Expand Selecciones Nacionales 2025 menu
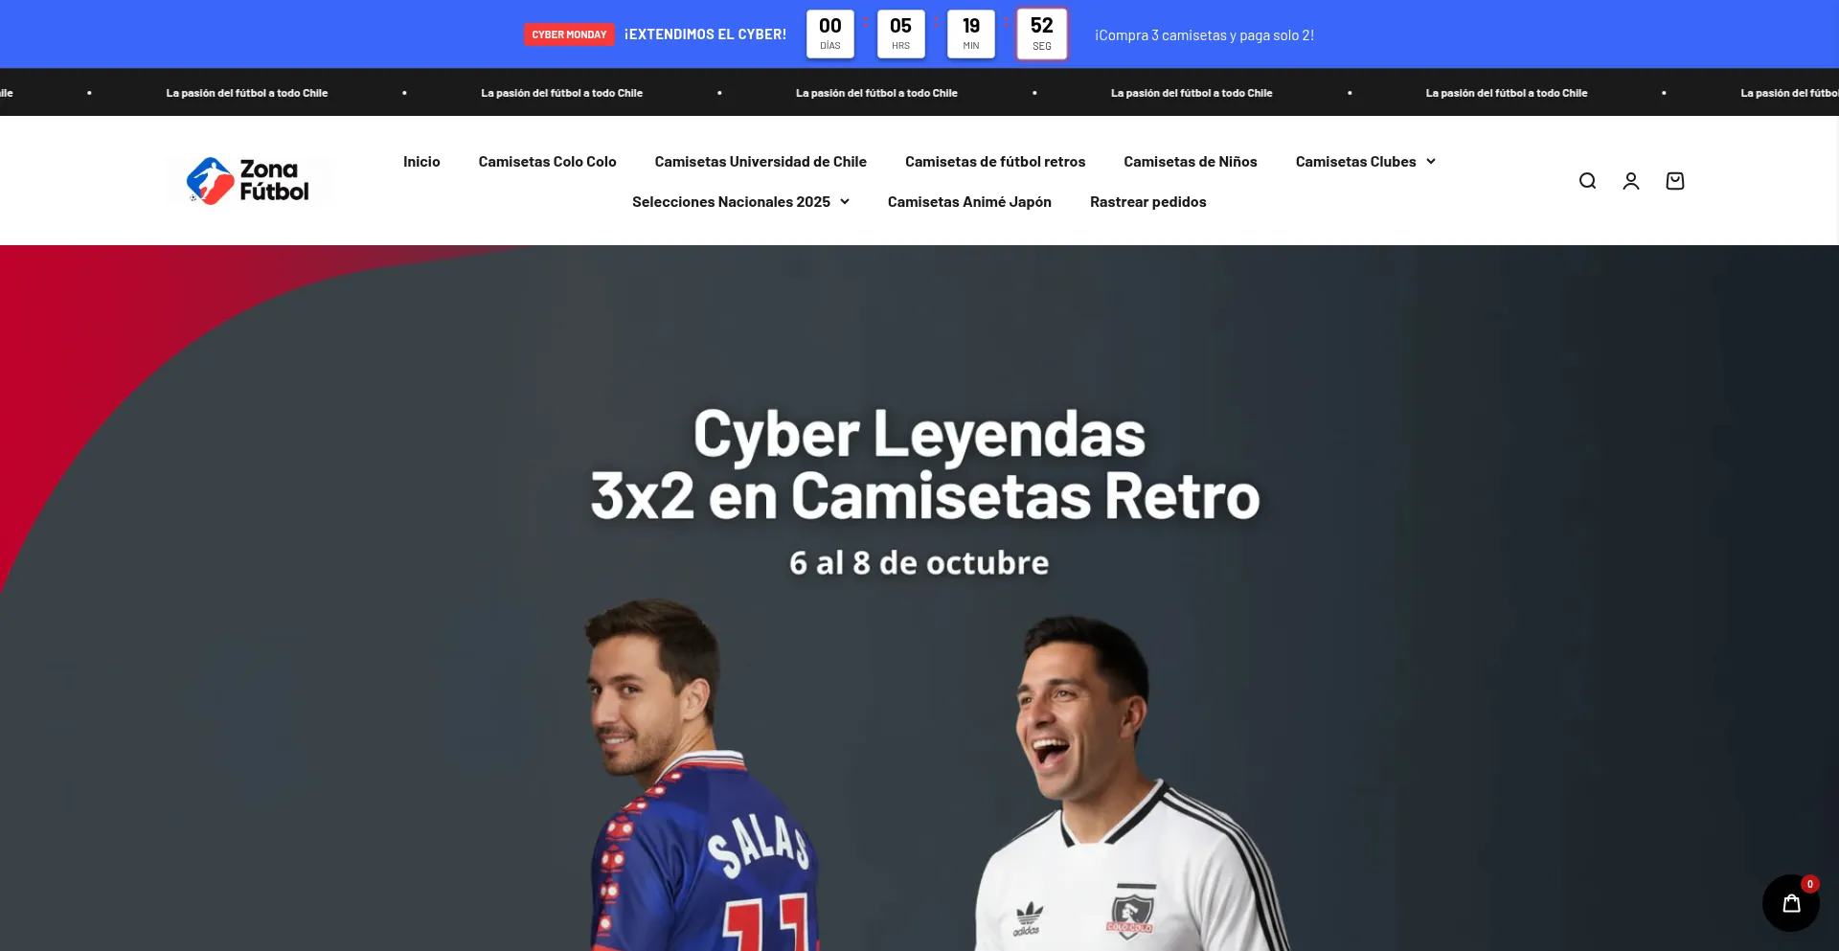Viewport: 1839px width, 951px height. [740, 202]
